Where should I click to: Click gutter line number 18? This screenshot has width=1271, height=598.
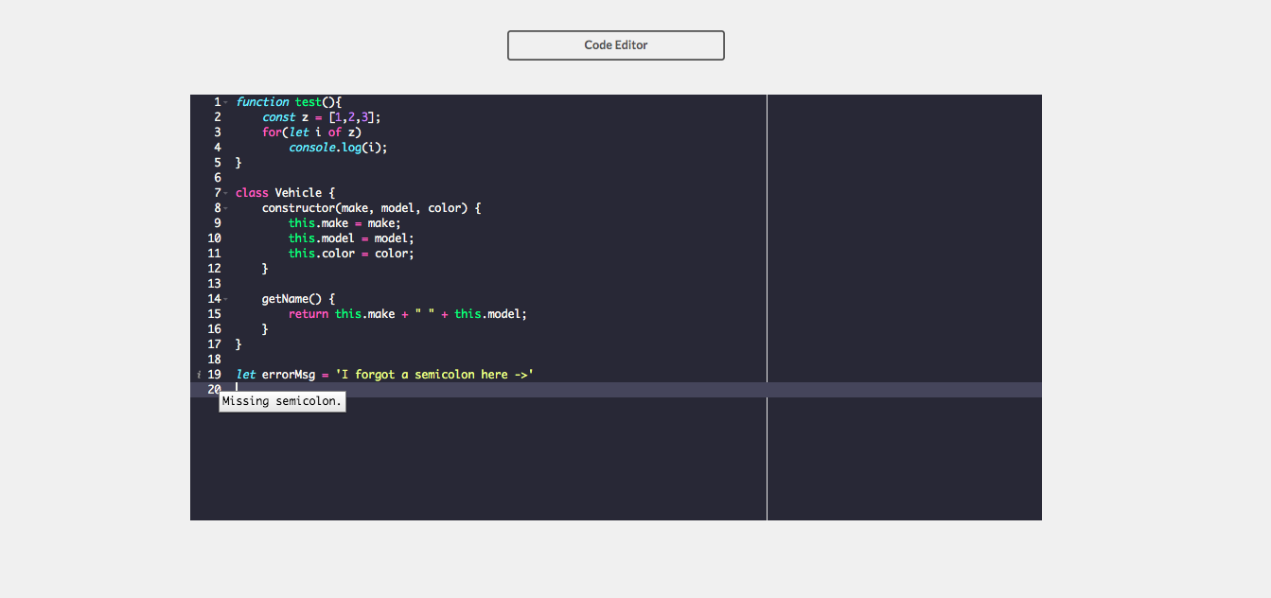(214, 360)
